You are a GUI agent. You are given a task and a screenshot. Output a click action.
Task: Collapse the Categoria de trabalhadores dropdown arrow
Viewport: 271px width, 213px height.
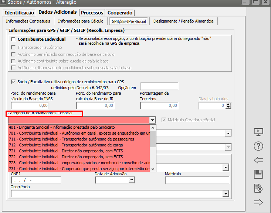click(x=152, y=120)
